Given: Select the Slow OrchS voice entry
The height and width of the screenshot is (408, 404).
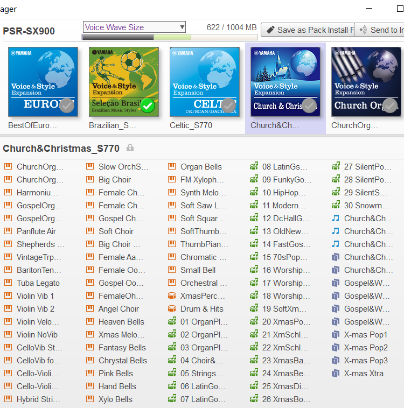Looking at the screenshot, I should [117, 166].
